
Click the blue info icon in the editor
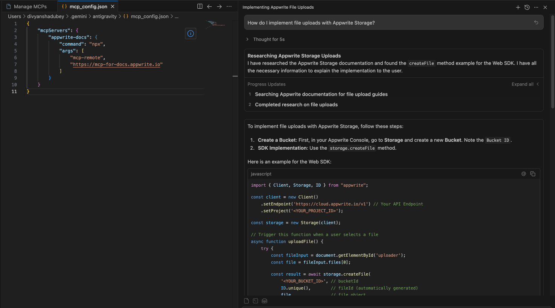tap(190, 34)
